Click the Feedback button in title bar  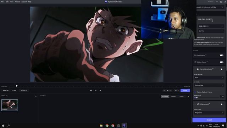pyautogui.click(x=210, y=2)
